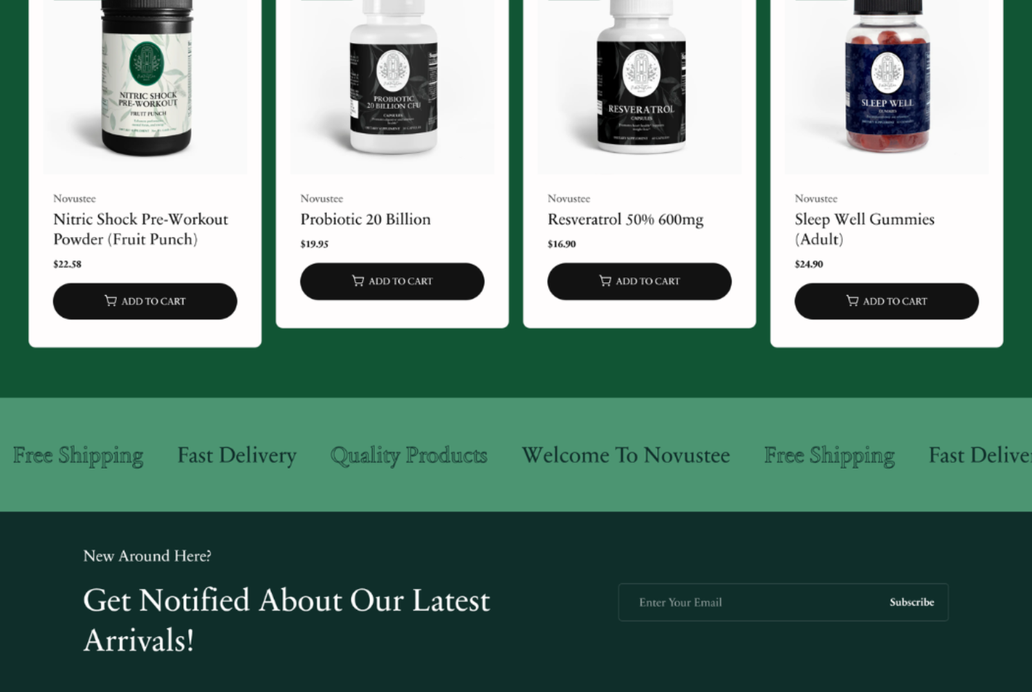Viewport: 1032px width, 692px height.
Task: Click the Subscribe button
Action: 912,602
